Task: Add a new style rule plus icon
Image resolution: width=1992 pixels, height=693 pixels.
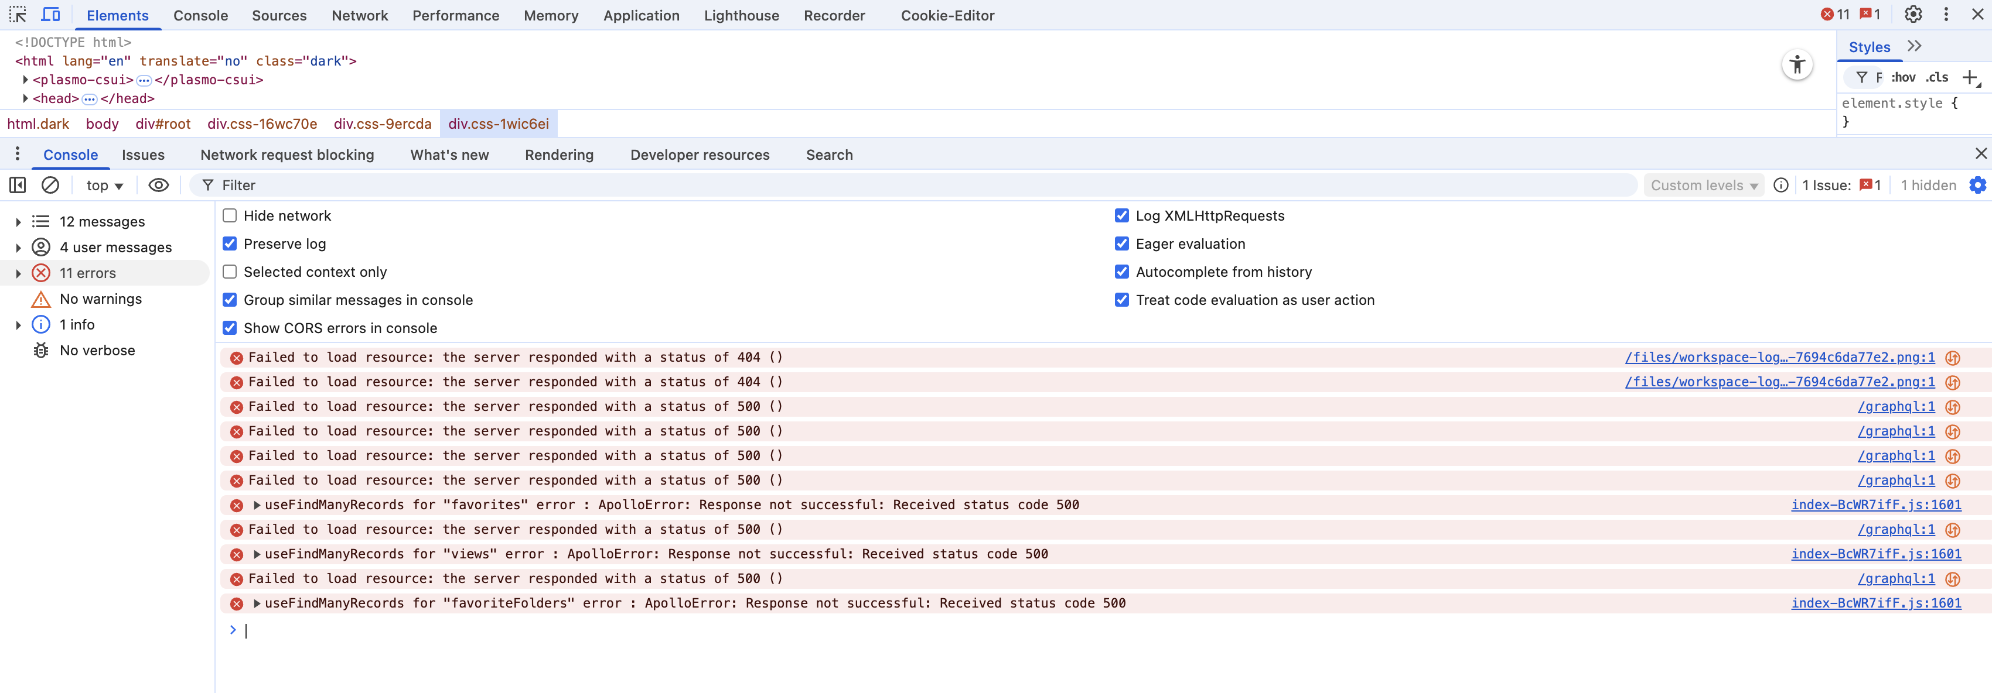Action: 1970,77
